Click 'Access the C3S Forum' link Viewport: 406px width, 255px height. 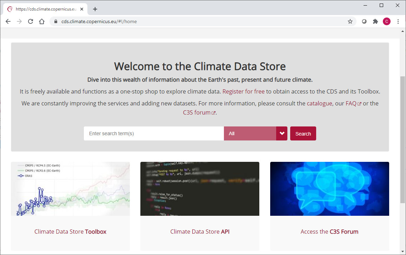(x=330, y=232)
